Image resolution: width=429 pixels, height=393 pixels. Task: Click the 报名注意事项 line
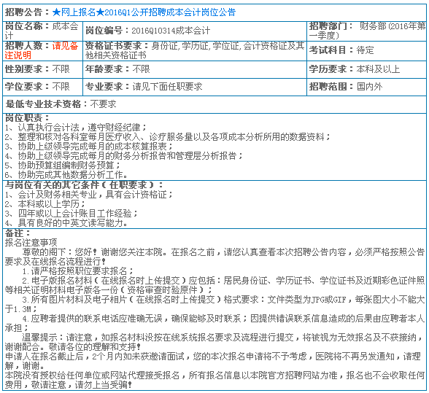click(x=31, y=243)
